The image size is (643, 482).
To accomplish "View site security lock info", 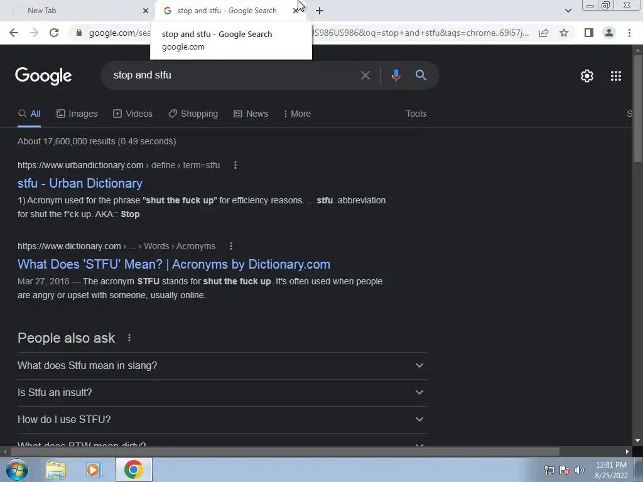I will [79, 33].
